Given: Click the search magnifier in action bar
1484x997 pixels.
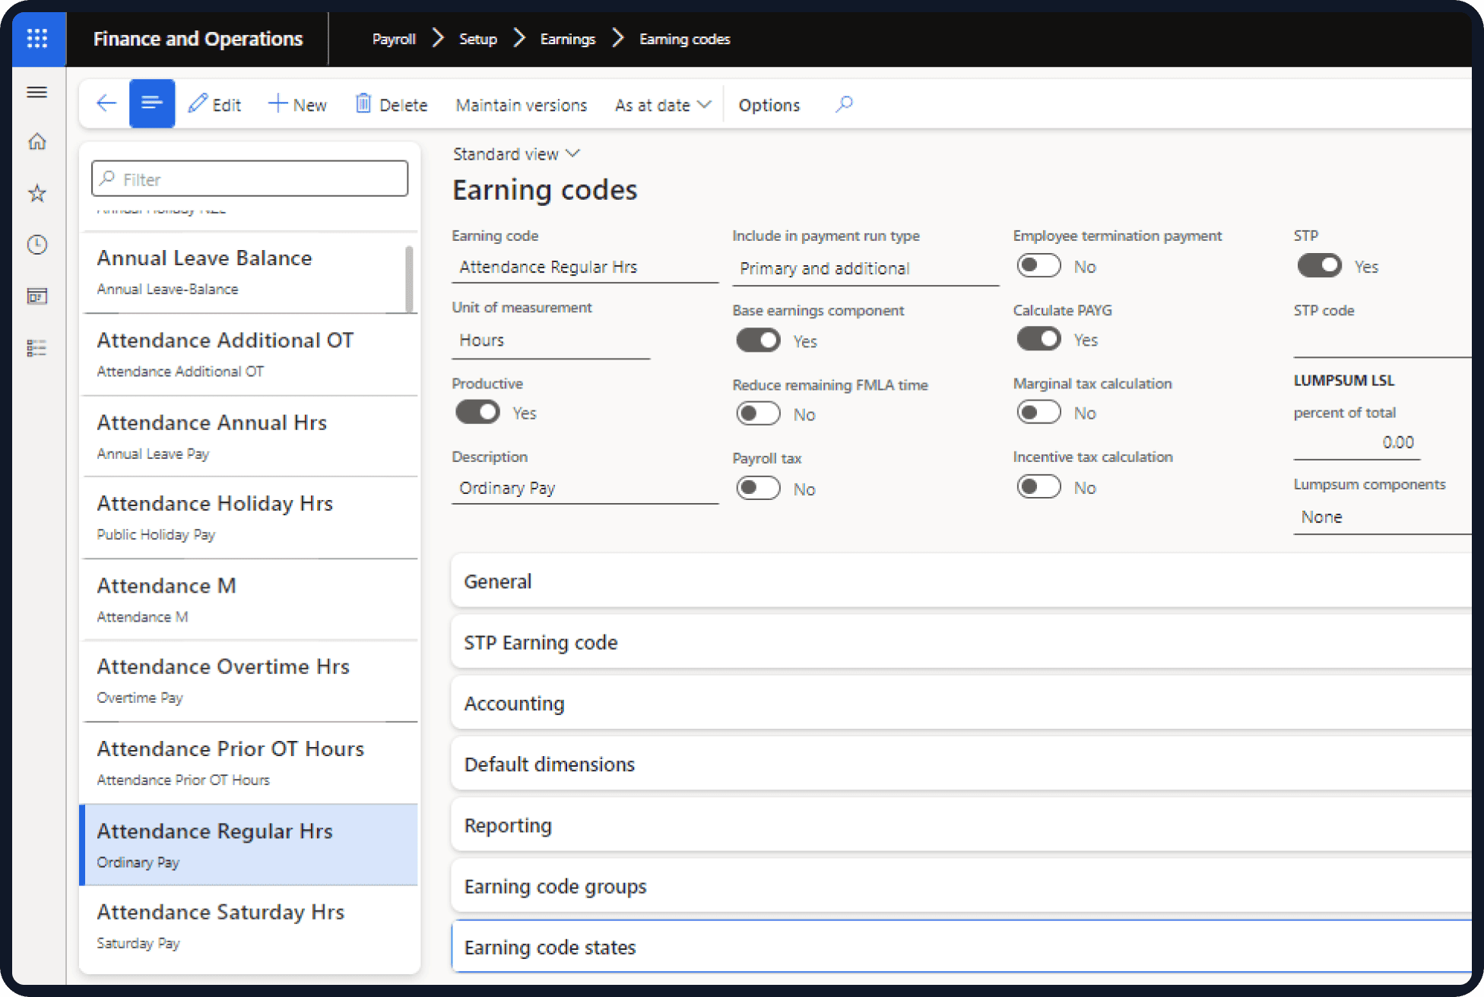Looking at the screenshot, I should 844,104.
